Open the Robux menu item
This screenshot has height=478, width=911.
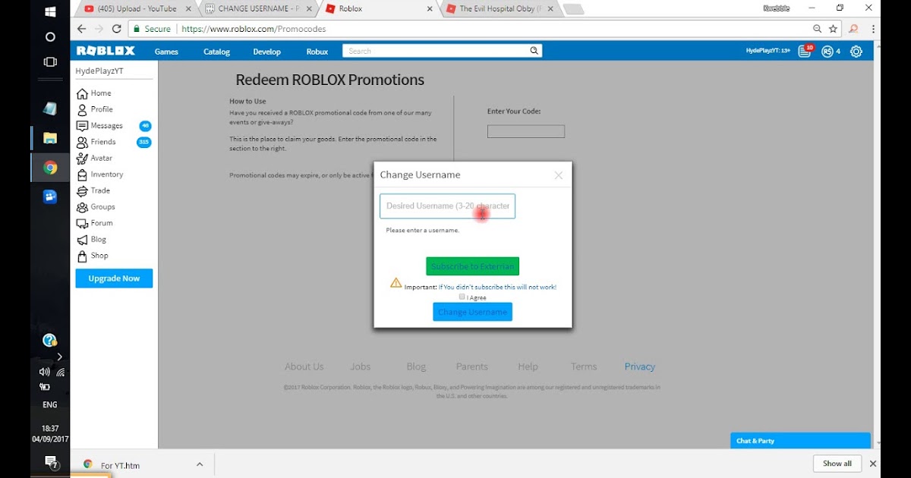317,52
